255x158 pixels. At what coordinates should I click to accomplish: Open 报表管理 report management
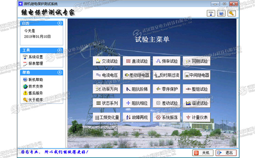coord(33,63)
